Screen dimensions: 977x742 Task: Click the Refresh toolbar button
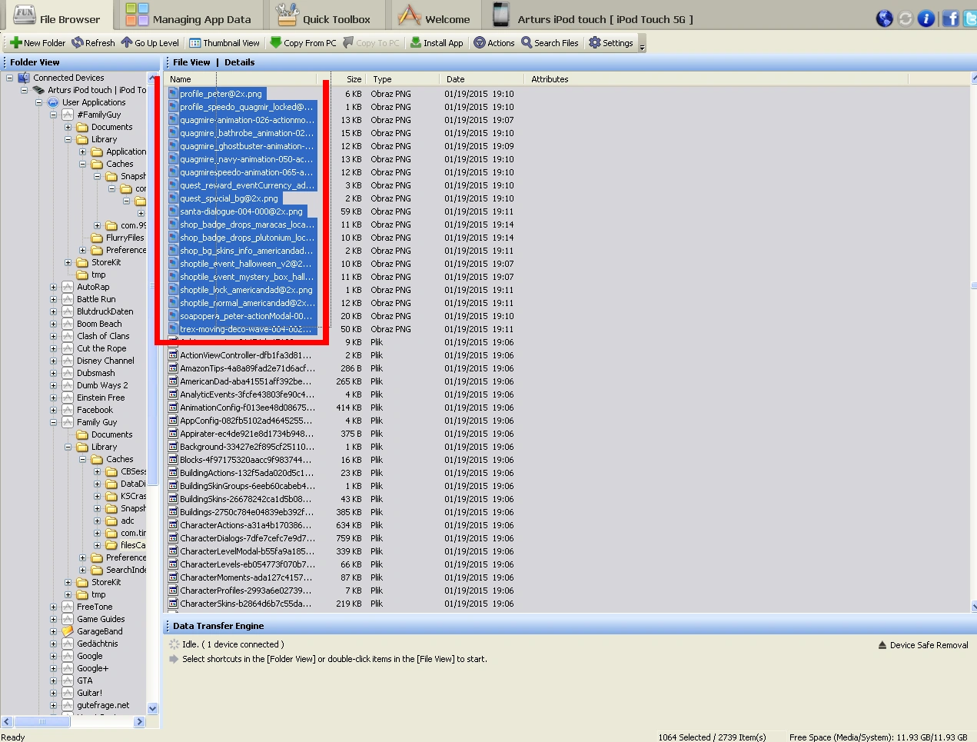[x=93, y=43]
